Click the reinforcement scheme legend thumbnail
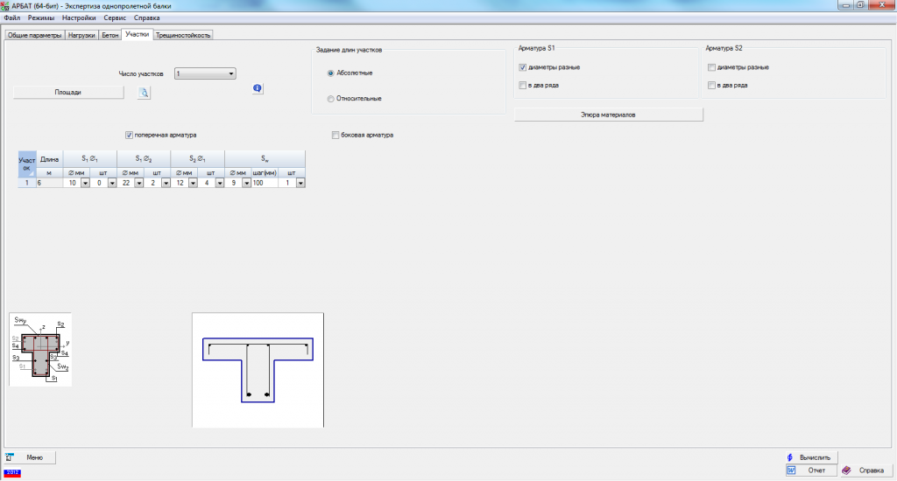Viewport: 897px width, 481px height. (x=40, y=349)
